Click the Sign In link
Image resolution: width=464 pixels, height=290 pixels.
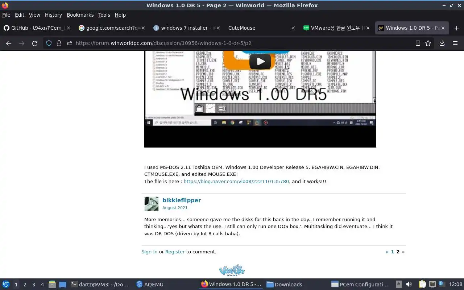149,252
